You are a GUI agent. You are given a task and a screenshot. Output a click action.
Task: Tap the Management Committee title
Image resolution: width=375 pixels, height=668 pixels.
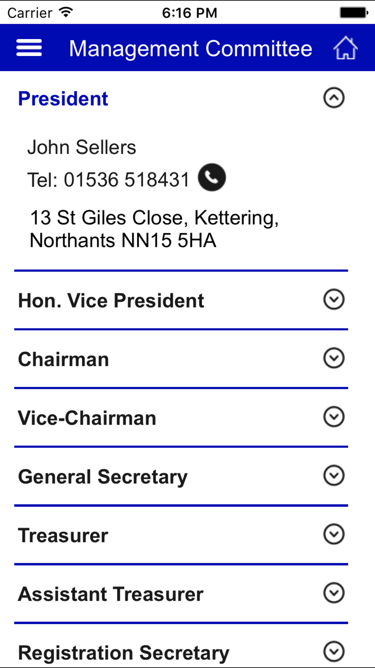click(190, 49)
